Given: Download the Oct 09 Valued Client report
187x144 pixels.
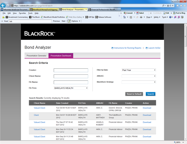Looking at the screenshot, I should click(147, 108).
